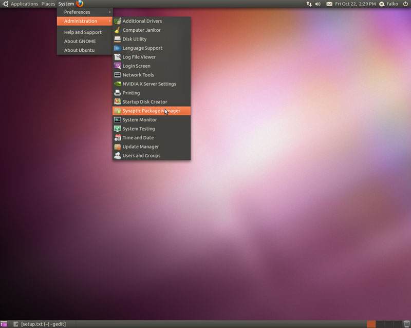
Task: Launch Synaptic Package Manager
Action: (152, 111)
